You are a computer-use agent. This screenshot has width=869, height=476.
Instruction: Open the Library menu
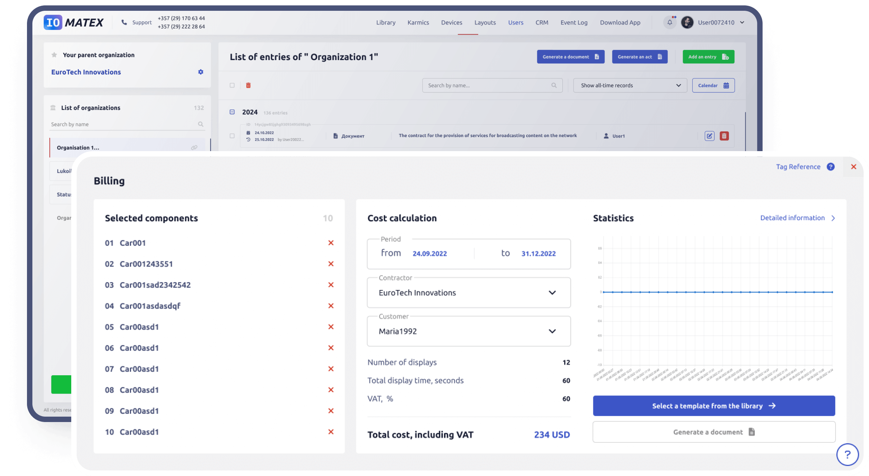[x=386, y=22]
